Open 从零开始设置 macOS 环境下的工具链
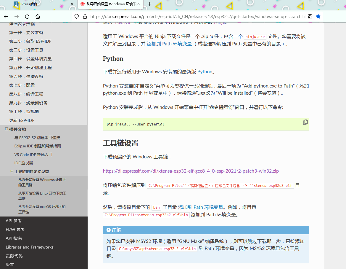The height and width of the screenshot is (269, 346). [x=42, y=209]
